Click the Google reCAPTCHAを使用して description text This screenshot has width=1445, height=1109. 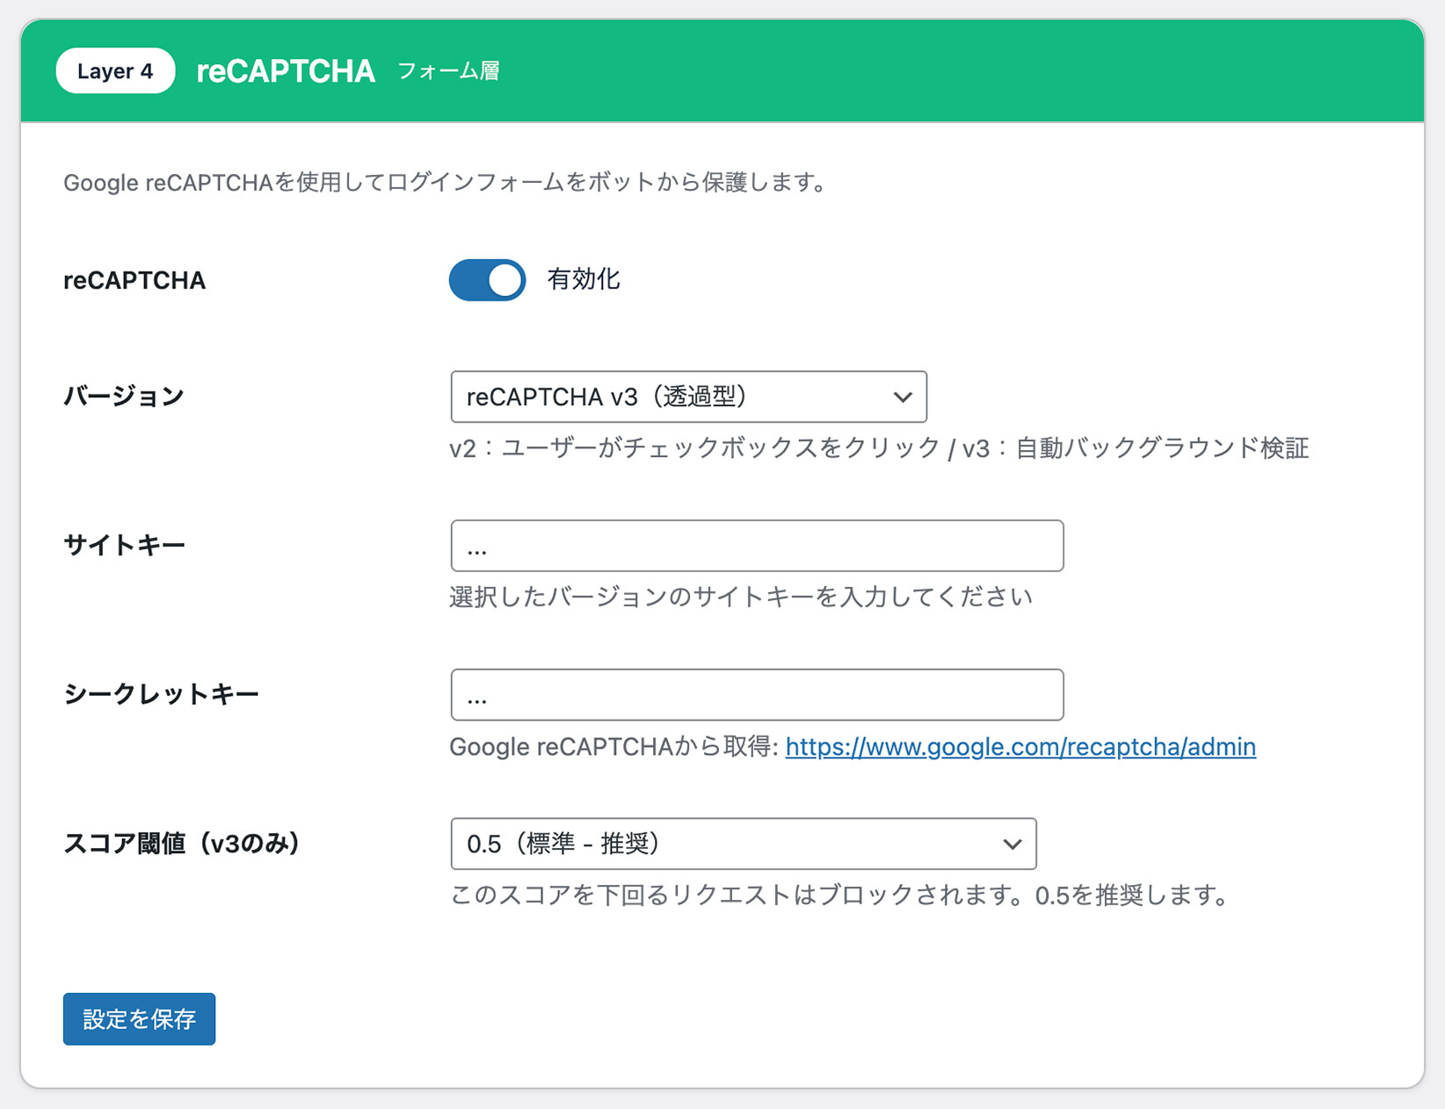click(445, 183)
